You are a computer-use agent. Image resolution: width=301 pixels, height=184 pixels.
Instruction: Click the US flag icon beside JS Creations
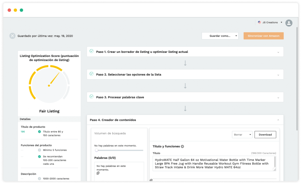coord(259,22)
